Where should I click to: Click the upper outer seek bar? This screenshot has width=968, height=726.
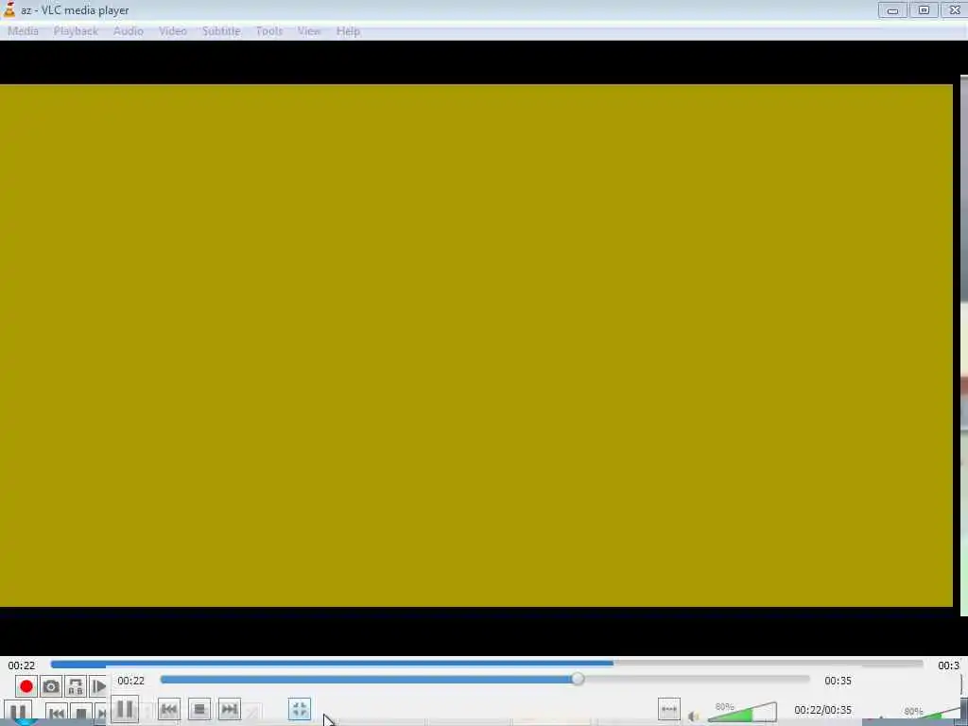tap(487, 664)
